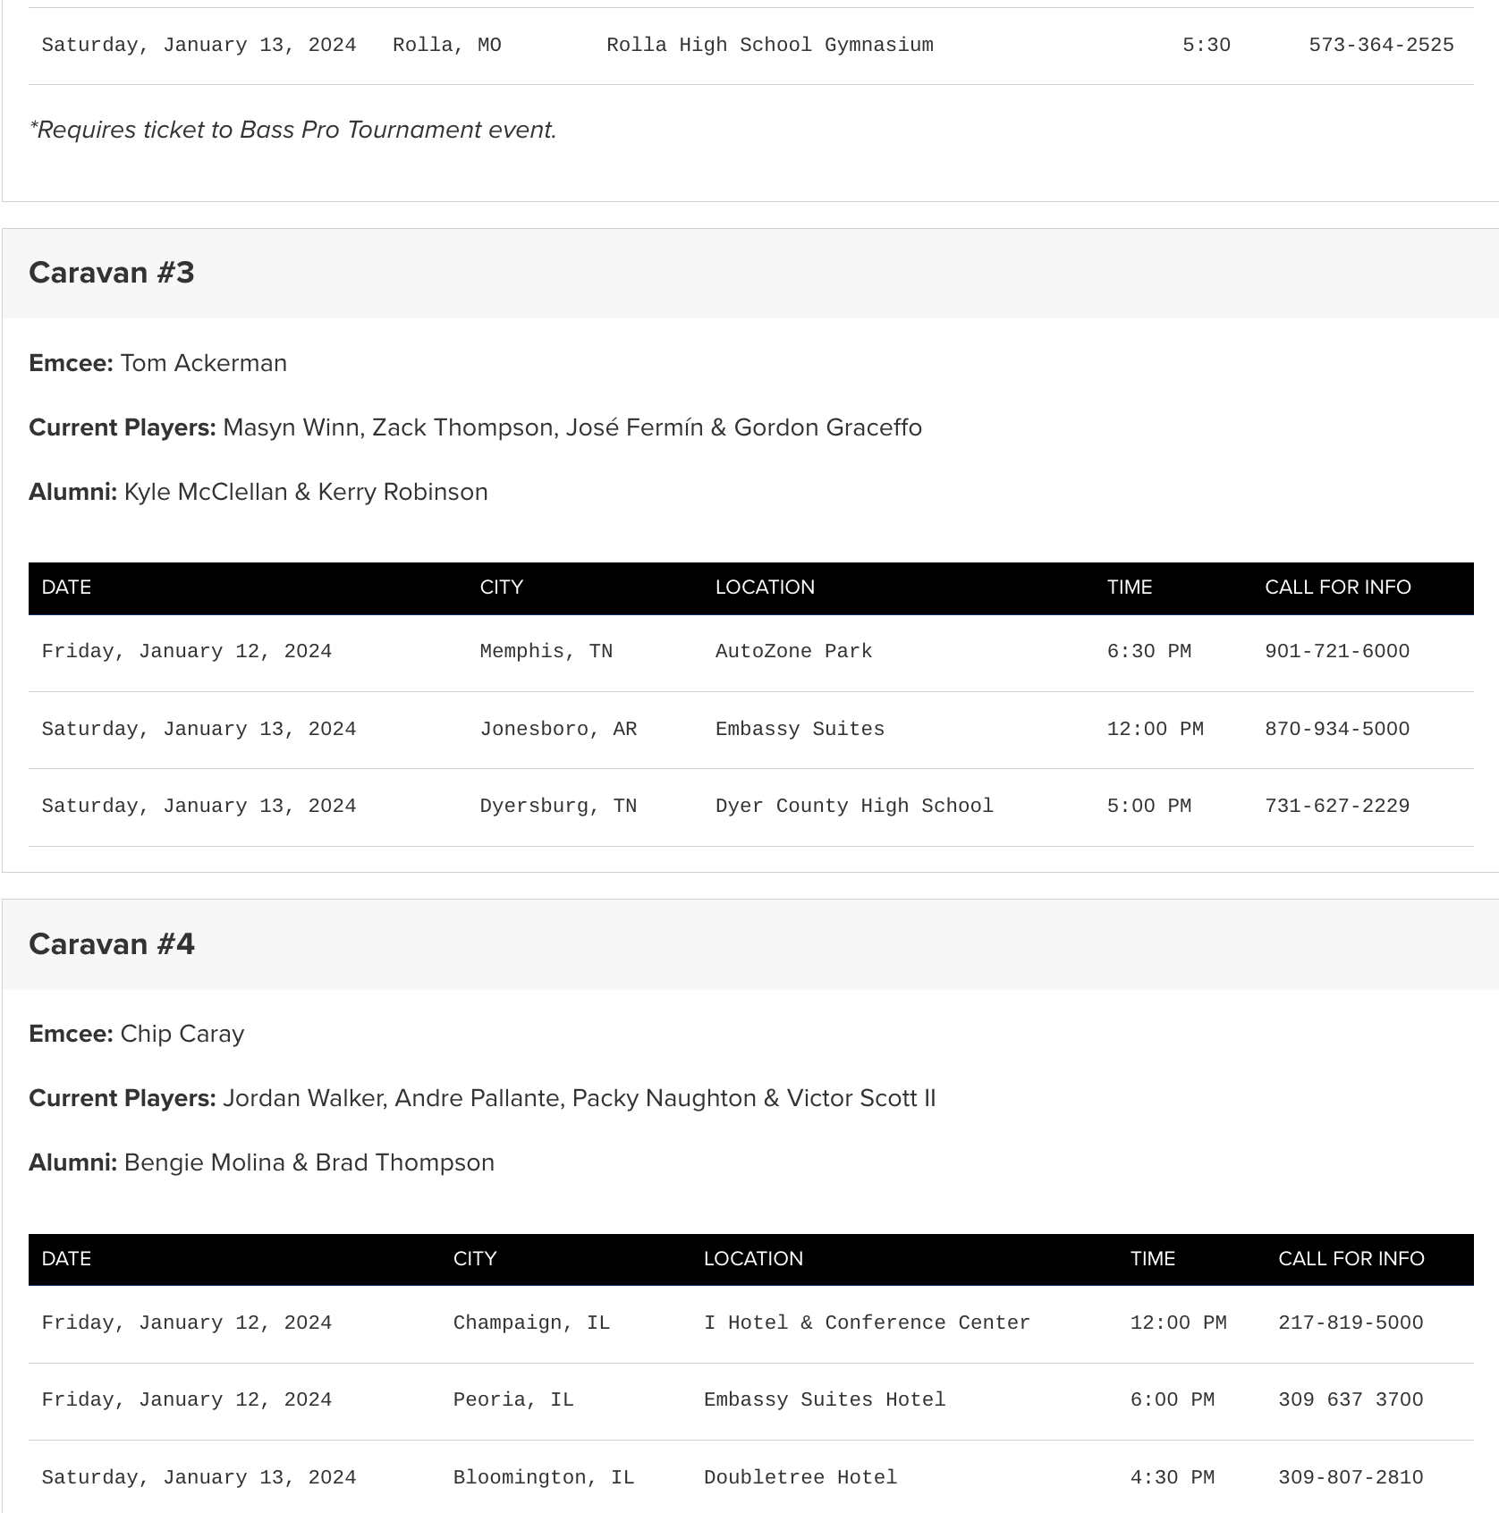Image resolution: width=1499 pixels, height=1513 pixels.
Task: Click the Champaign phone number 217-819-5000
Action: (x=1350, y=1323)
